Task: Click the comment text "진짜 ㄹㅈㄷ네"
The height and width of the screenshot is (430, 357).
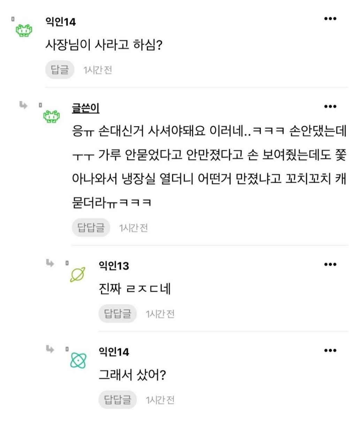Action: coord(135,289)
